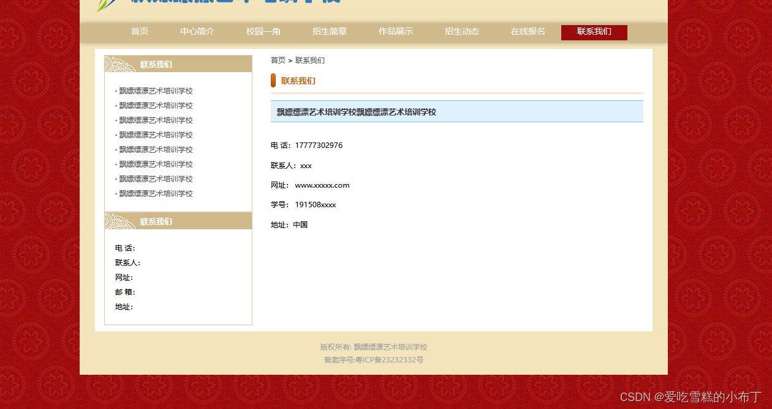Click the 联系人: xxx line in main content
Image resolution: width=772 pixels, height=409 pixels.
(292, 166)
